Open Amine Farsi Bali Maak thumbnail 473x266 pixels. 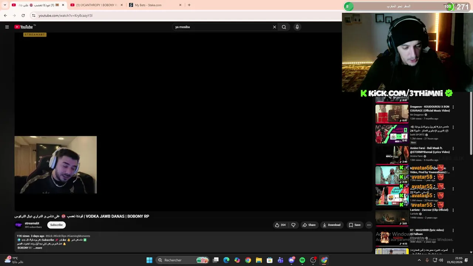tap(392, 154)
